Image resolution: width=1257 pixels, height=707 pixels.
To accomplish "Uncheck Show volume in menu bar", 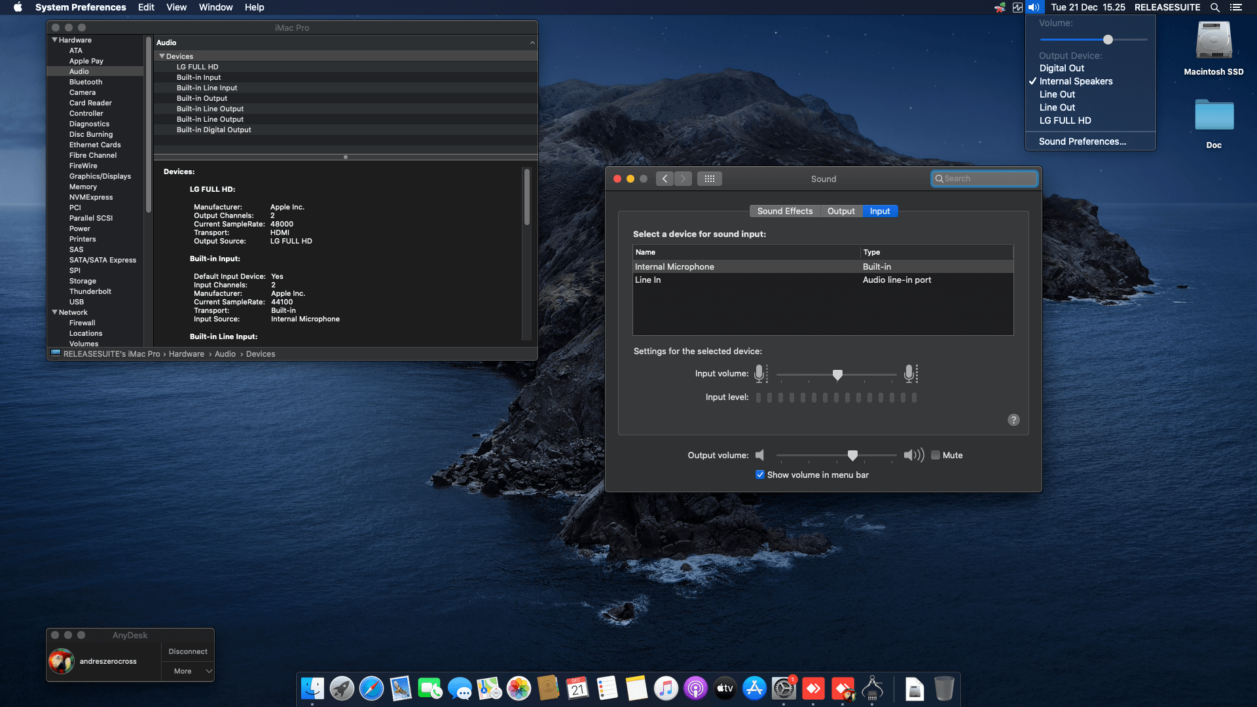I will [759, 475].
